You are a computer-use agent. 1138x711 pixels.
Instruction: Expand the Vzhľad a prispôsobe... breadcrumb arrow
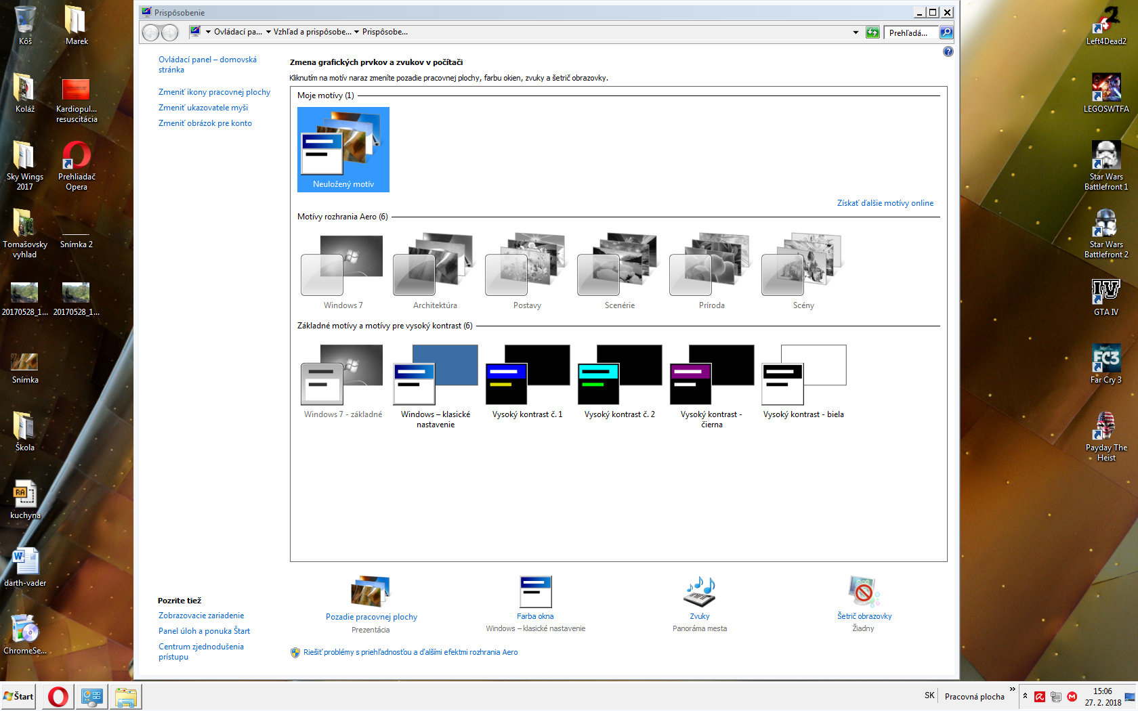268,32
